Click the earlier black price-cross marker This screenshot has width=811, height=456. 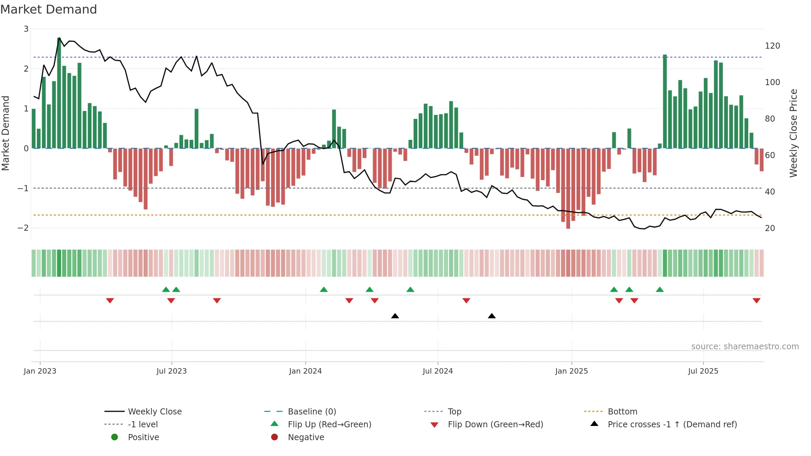[x=395, y=316]
